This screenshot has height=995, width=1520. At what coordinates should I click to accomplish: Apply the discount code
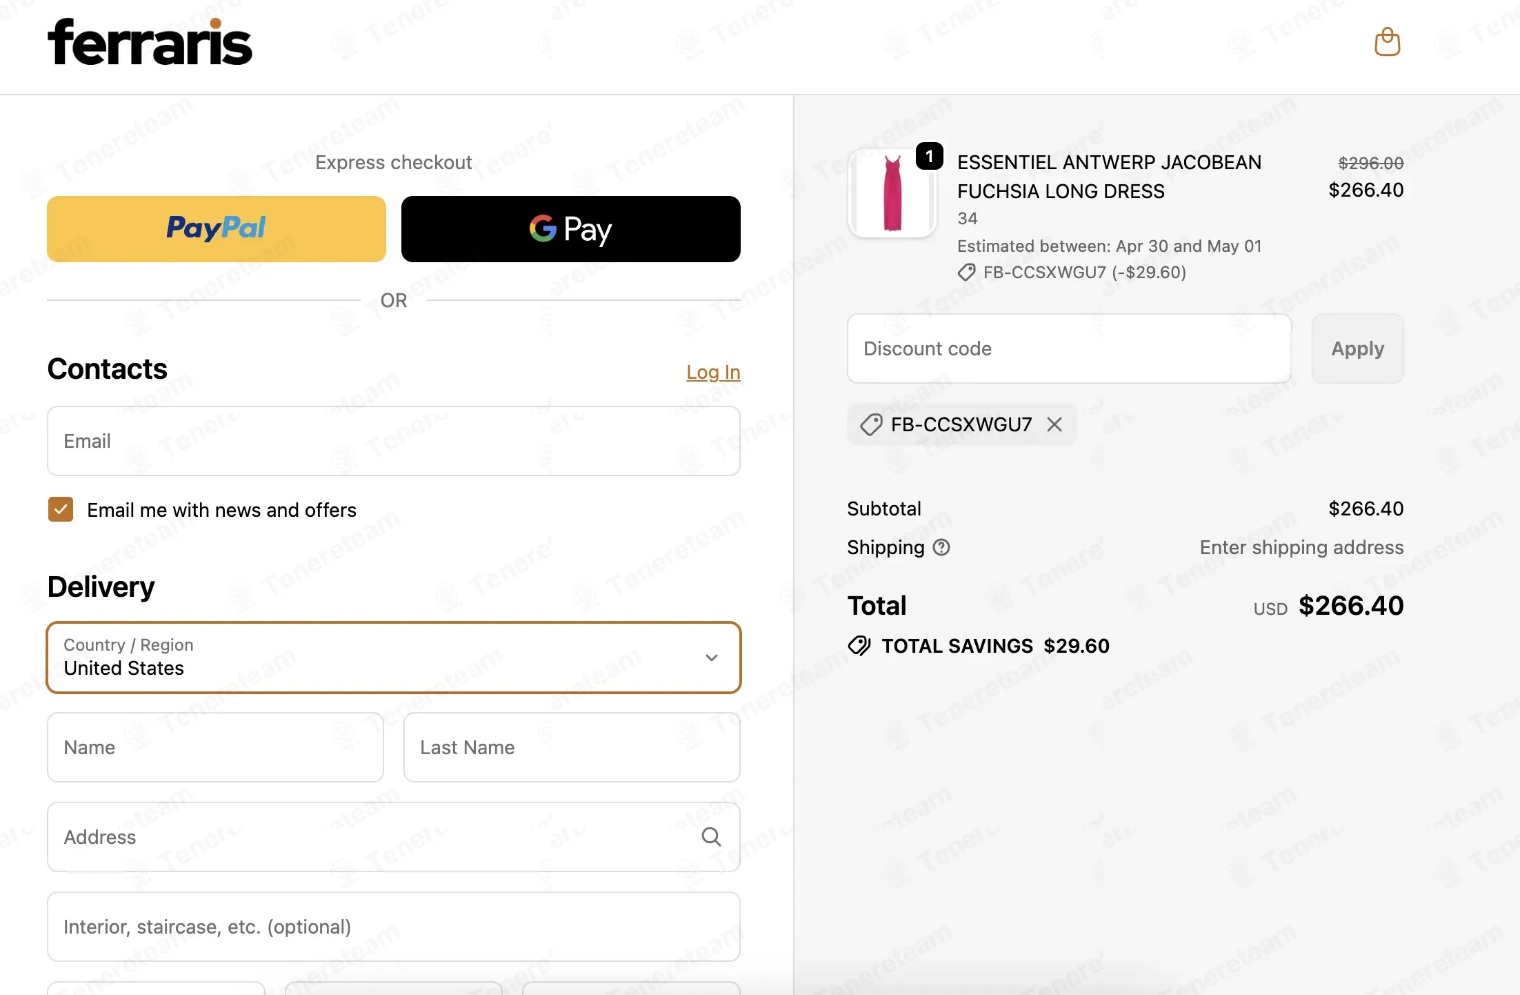tap(1357, 348)
